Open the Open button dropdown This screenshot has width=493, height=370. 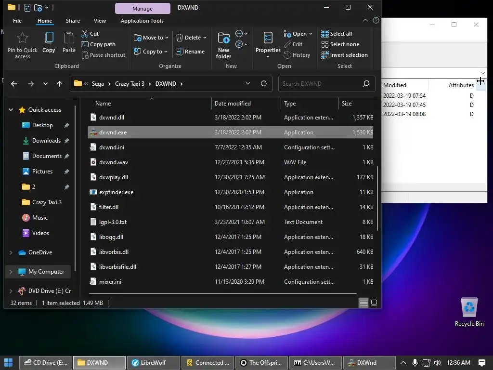tap(311, 34)
